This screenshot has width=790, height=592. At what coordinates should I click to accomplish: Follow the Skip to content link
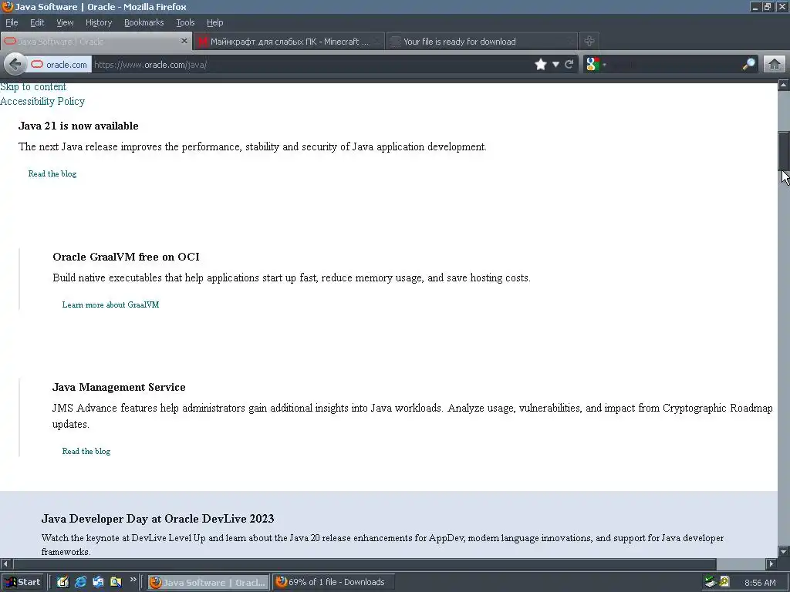[x=32, y=86]
